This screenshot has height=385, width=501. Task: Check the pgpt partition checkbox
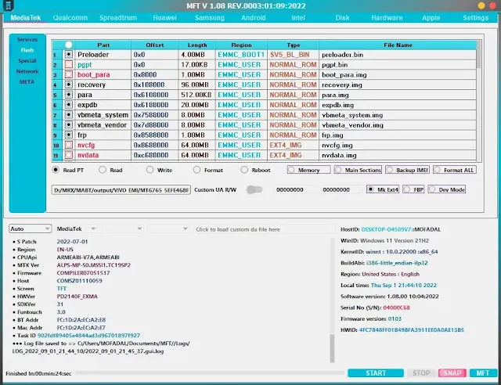click(x=68, y=64)
